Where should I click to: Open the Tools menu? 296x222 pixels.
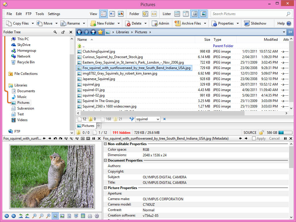[40, 14]
